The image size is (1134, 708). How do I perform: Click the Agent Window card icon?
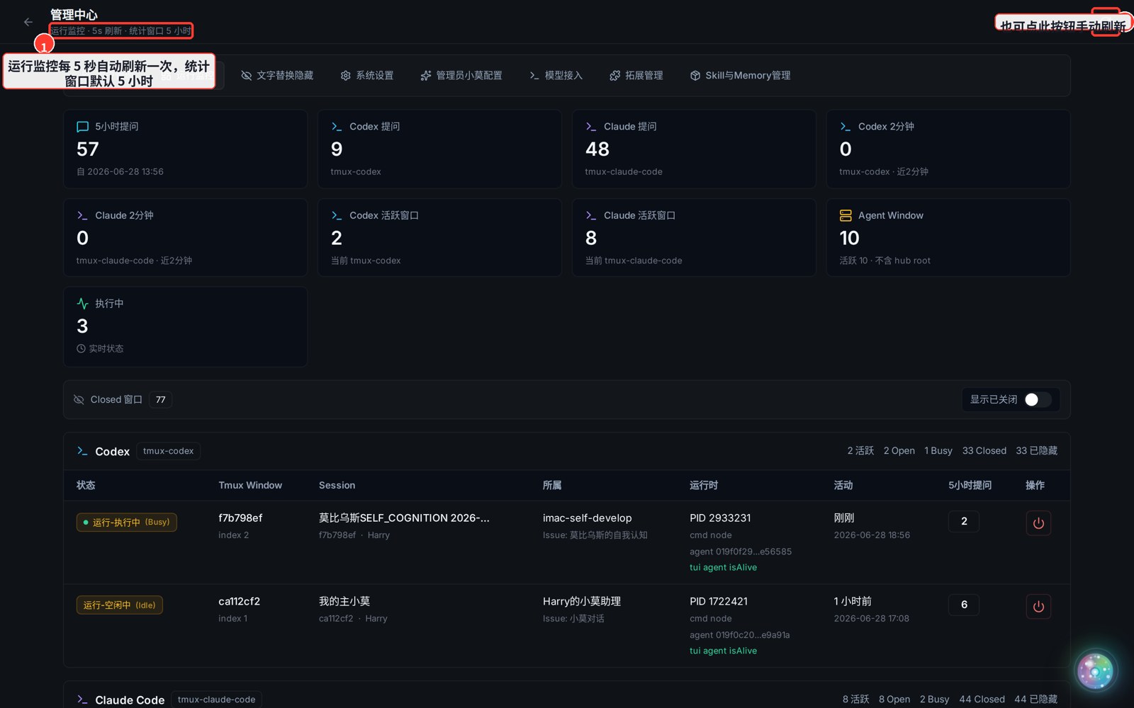(846, 215)
